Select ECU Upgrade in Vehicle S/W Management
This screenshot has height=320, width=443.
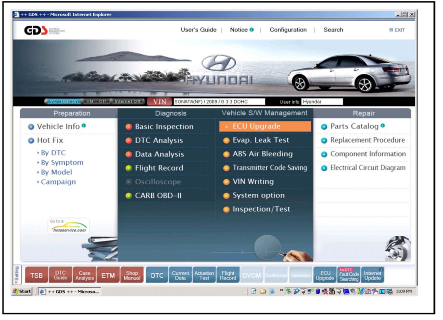[265, 126]
